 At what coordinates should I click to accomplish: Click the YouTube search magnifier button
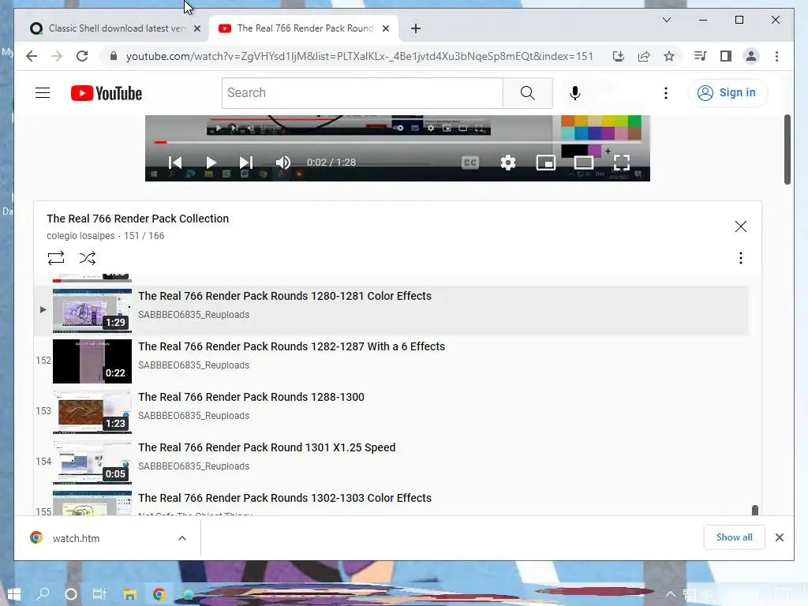(x=527, y=93)
